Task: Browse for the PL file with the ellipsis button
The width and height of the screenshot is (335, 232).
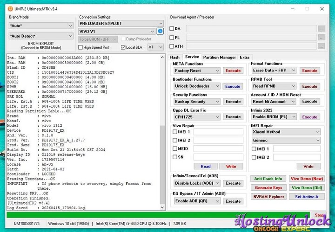Action: (x=322, y=38)
